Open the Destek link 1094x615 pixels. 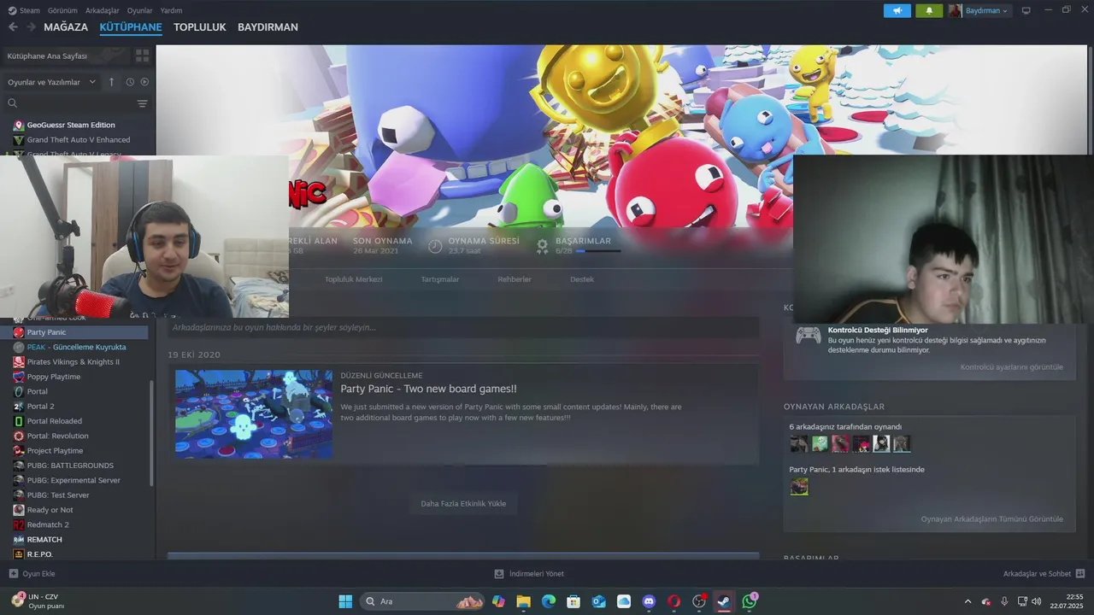coord(582,279)
